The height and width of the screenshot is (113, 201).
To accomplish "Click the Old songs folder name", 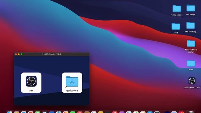I will [191, 15].
